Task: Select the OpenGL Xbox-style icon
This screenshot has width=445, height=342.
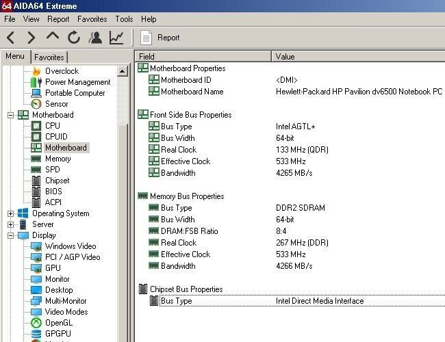Action: click(x=36, y=323)
